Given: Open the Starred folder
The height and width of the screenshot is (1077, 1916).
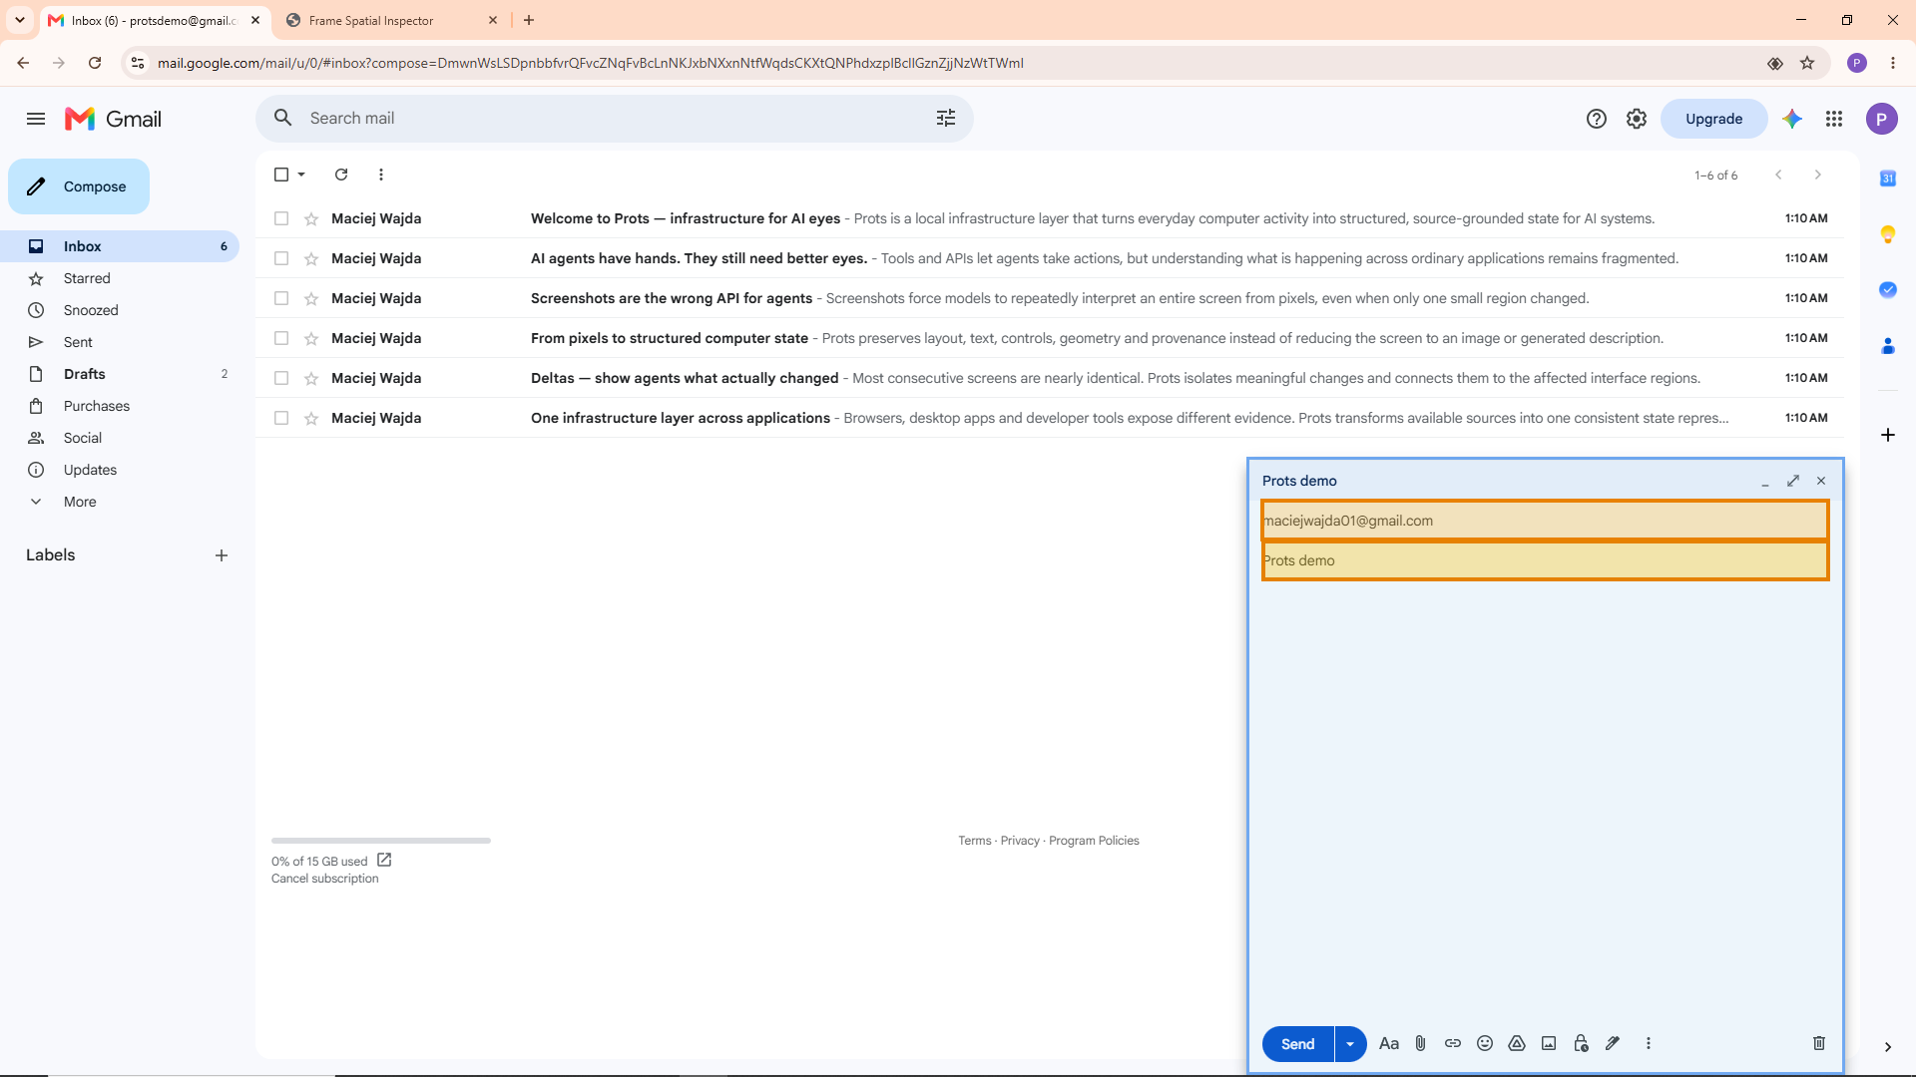Looking at the screenshot, I should click(120, 278).
